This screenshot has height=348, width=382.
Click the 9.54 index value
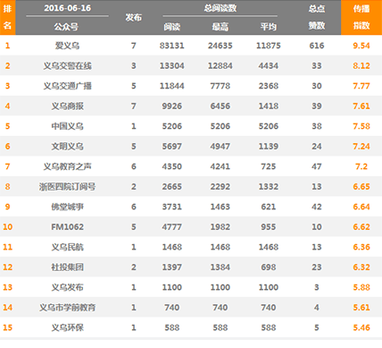point(361,46)
